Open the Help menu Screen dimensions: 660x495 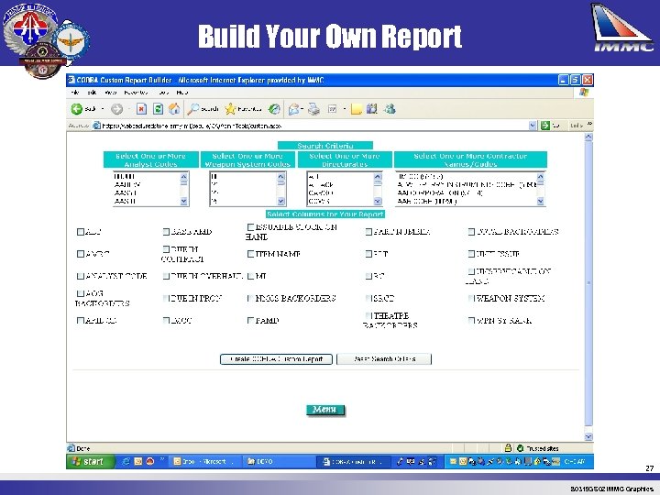[182, 93]
